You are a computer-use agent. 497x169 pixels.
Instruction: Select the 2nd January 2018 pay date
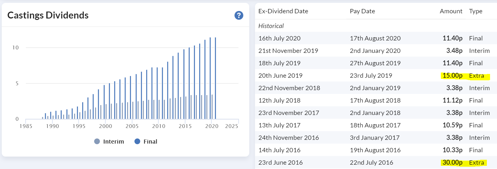pyautogui.click(x=375, y=113)
